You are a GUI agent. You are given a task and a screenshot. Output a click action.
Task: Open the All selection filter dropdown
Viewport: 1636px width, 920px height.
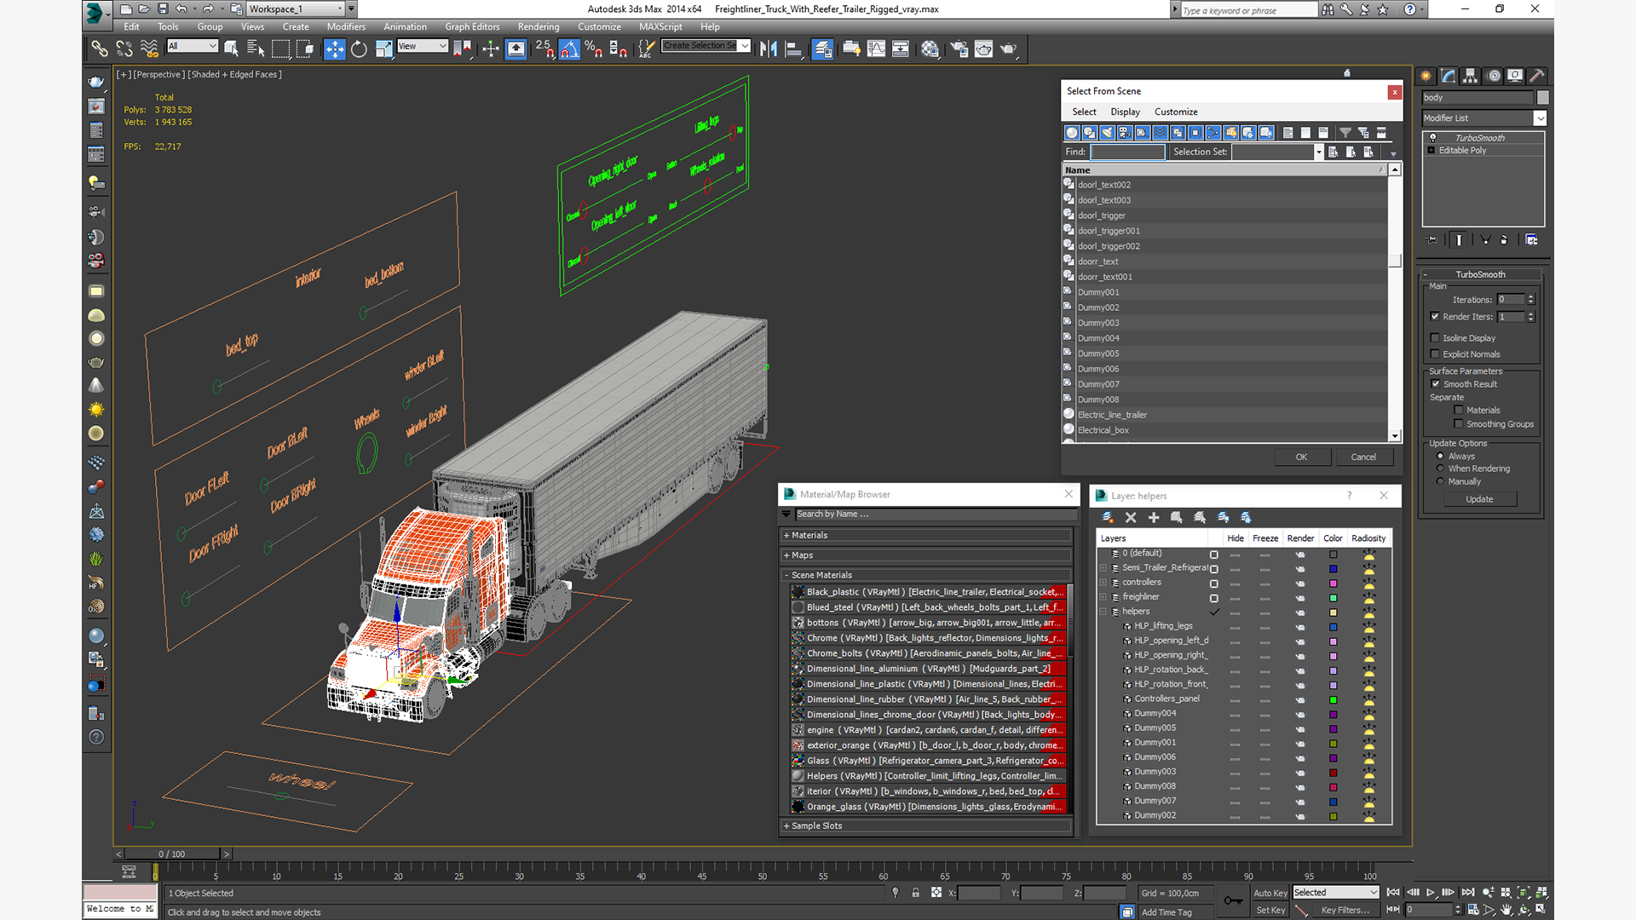coord(193,46)
